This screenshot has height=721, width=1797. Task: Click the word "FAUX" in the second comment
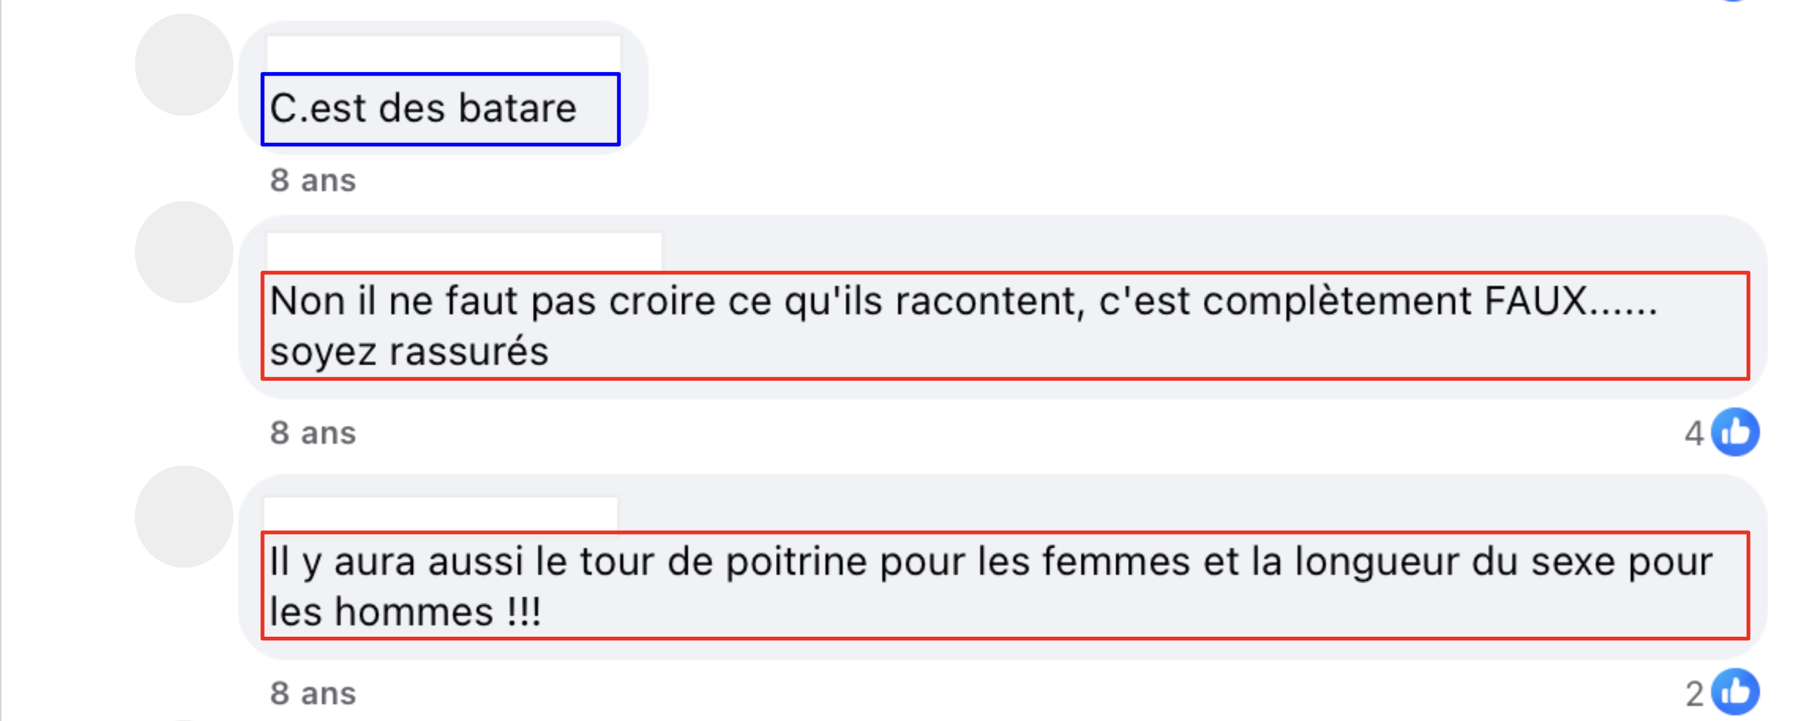1535,301
